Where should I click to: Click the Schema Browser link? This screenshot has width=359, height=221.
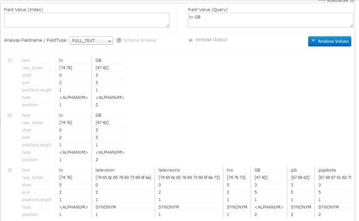point(140,40)
